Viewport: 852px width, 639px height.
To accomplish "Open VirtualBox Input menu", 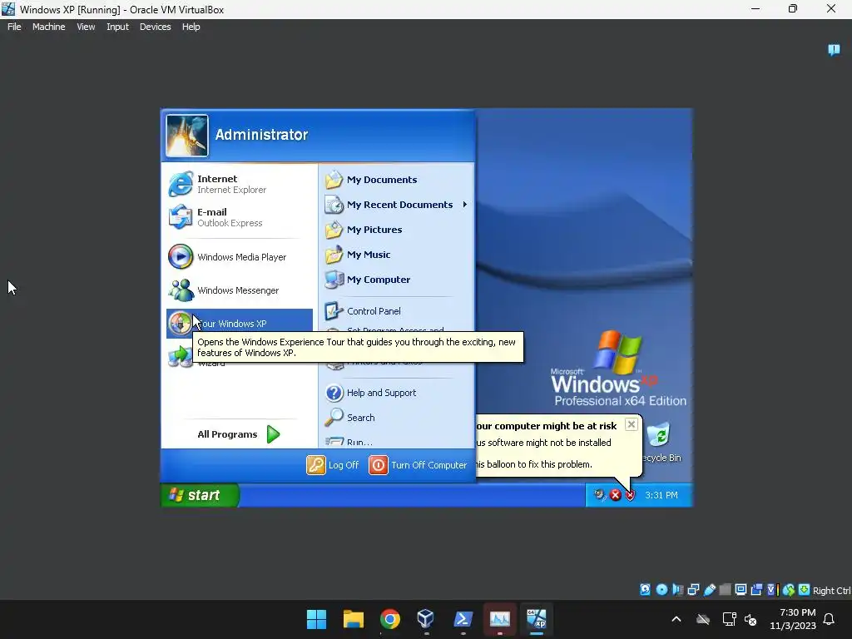I will coord(117,27).
